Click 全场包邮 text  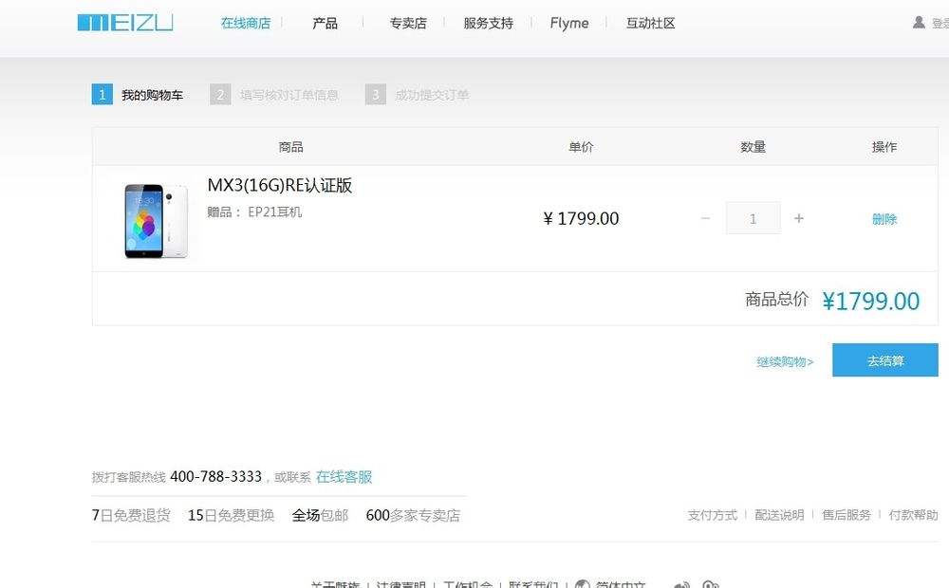click(x=320, y=515)
